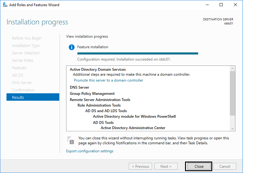The image size is (253, 173).
Task: Close the wizard via title bar X
Action: (x=235, y=5)
